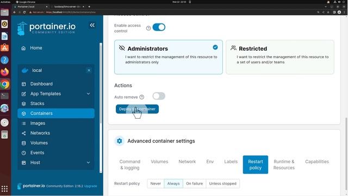The image size is (348, 196).
Task: Bookmark this page with star icon
Action: (328, 12)
